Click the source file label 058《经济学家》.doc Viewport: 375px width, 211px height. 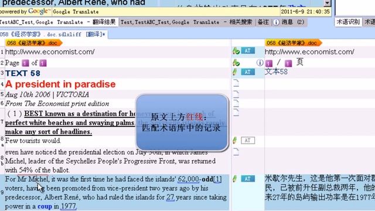(x=34, y=43)
